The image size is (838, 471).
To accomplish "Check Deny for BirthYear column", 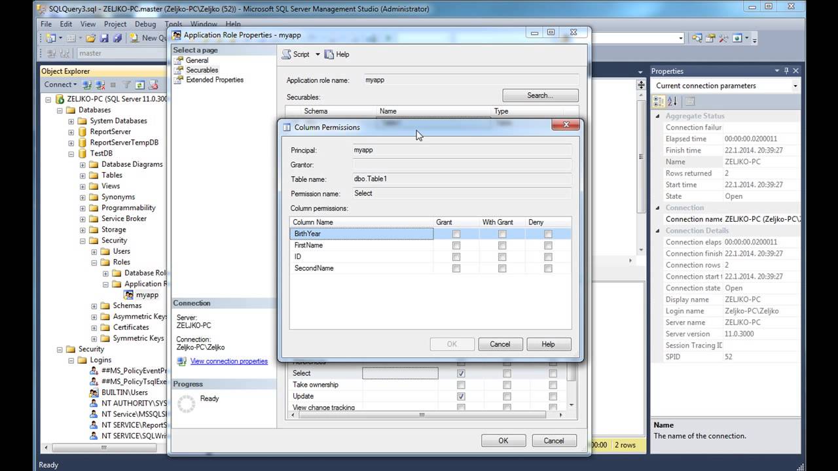I will click(548, 234).
